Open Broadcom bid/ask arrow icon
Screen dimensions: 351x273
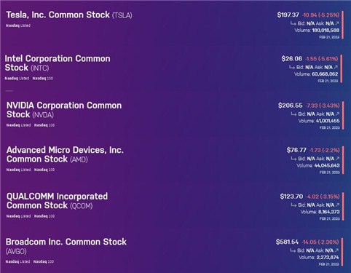pyautogui.click(x=336, y=250)
